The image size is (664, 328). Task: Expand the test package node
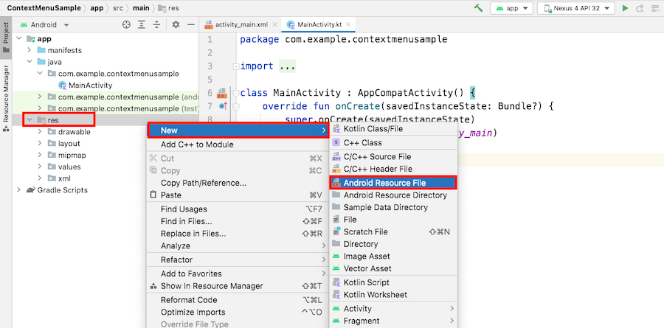coord(40,108)
